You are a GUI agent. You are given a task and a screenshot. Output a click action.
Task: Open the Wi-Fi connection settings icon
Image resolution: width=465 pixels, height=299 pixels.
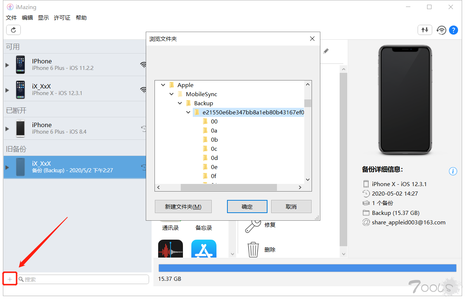coord(441,30)
